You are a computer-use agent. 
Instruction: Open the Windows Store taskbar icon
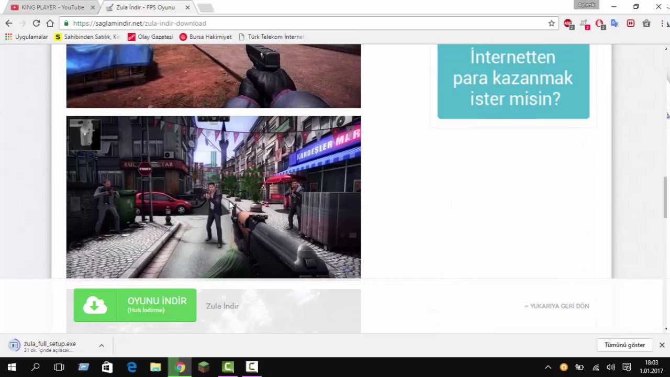coord(107,367)
